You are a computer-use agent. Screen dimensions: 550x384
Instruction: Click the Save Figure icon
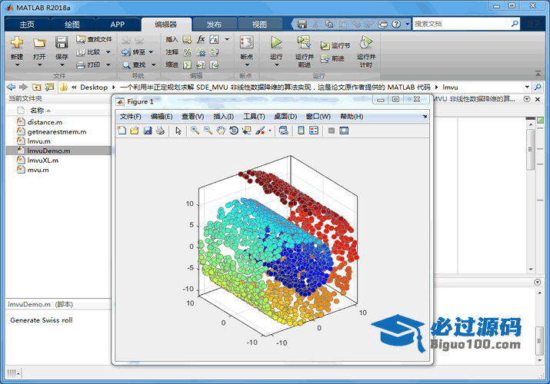[148, 131]
